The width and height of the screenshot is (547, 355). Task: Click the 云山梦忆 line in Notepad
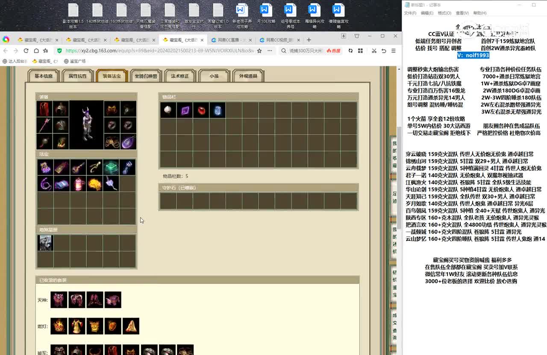coord(475,239)
